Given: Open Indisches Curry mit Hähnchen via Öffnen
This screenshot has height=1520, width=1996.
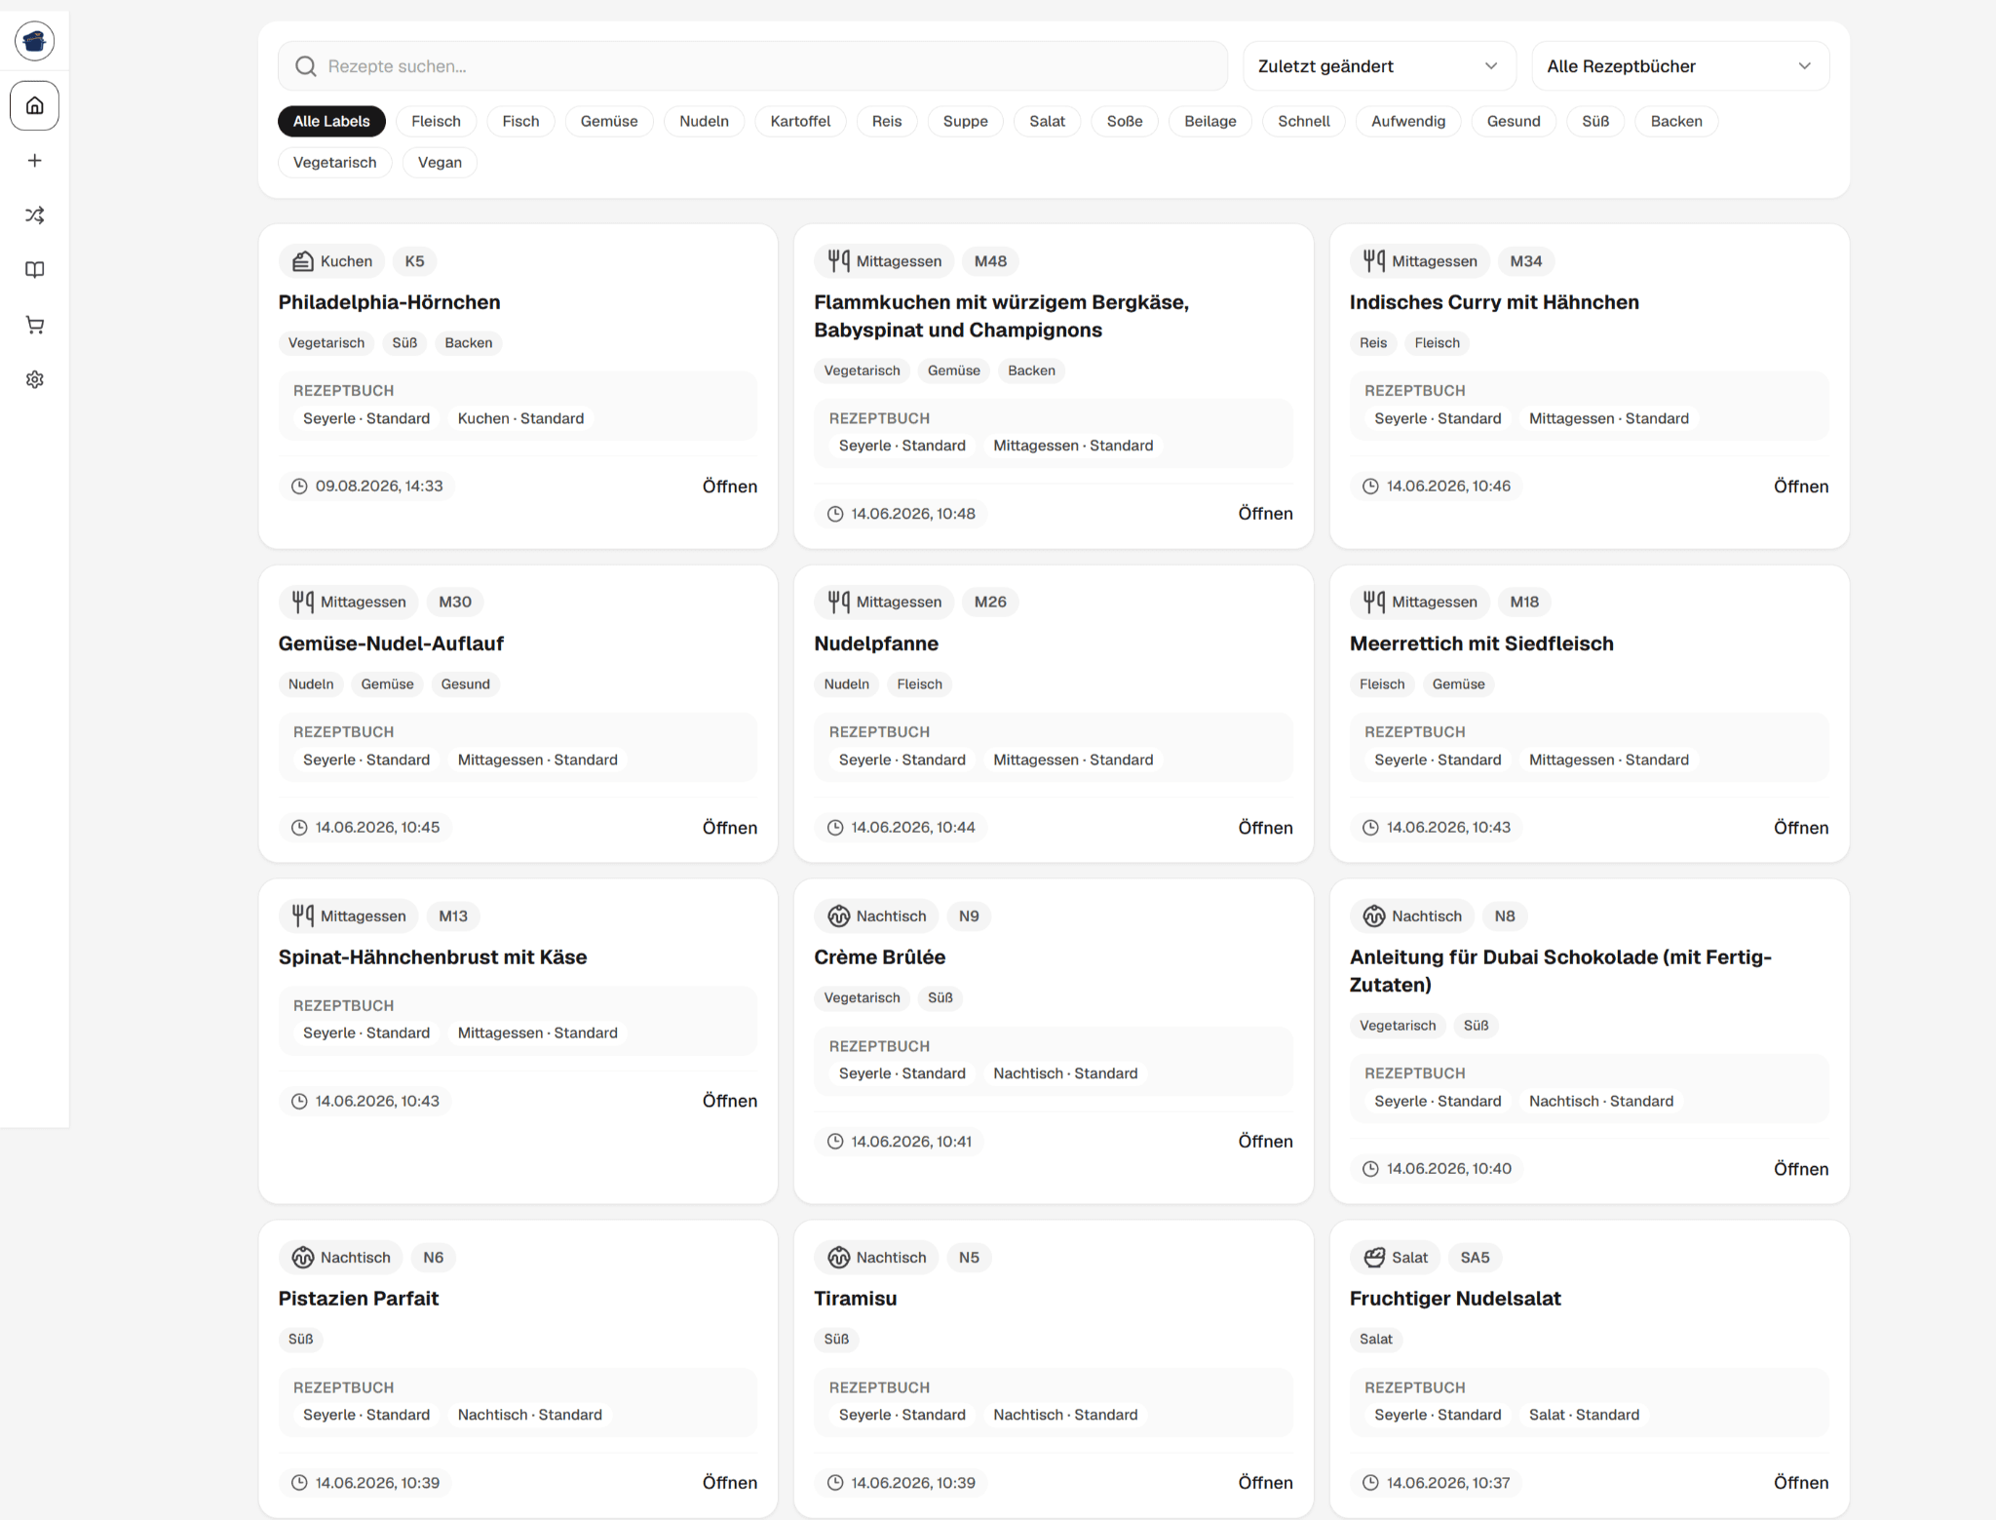Looking at the screenshot, I should pyautogui.click(x=1800, y=487).
